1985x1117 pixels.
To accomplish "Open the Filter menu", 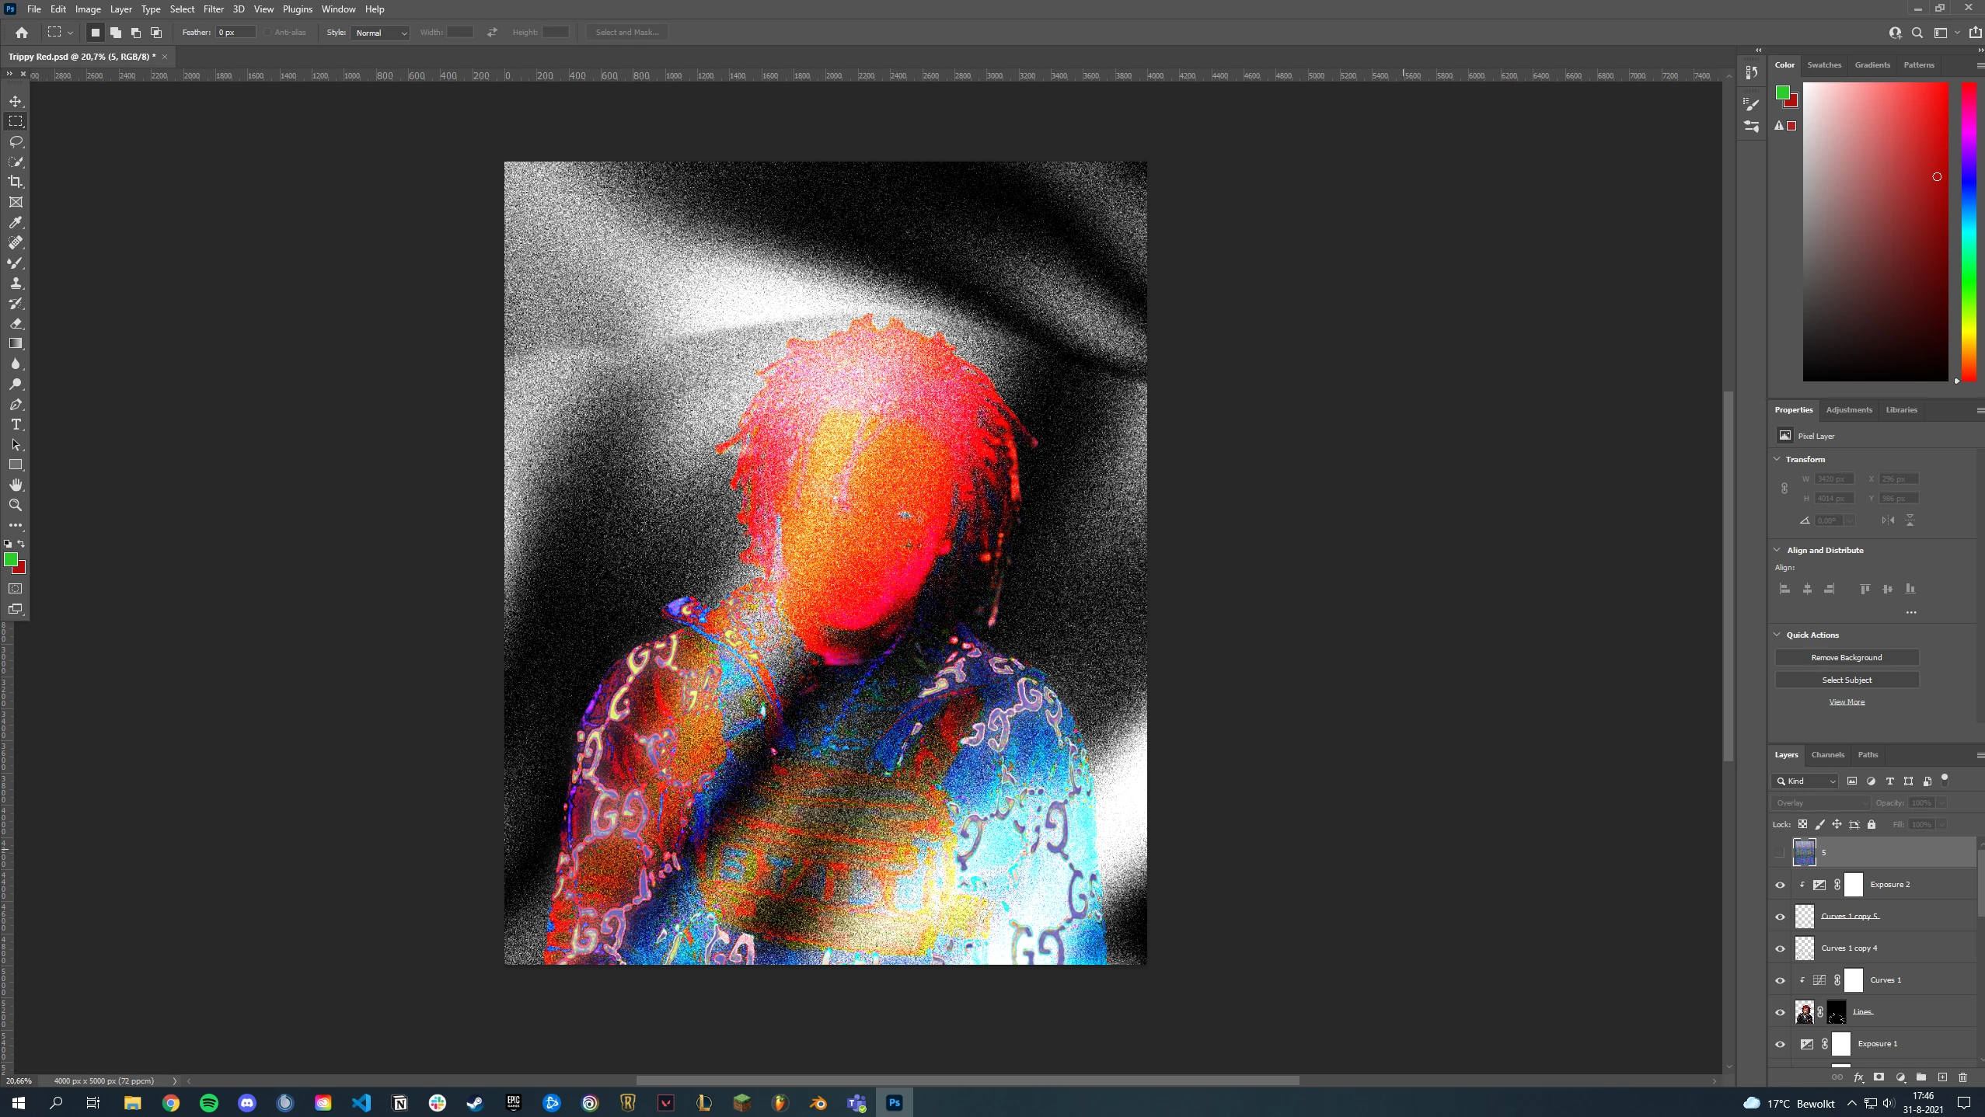I will click(213, 9).
